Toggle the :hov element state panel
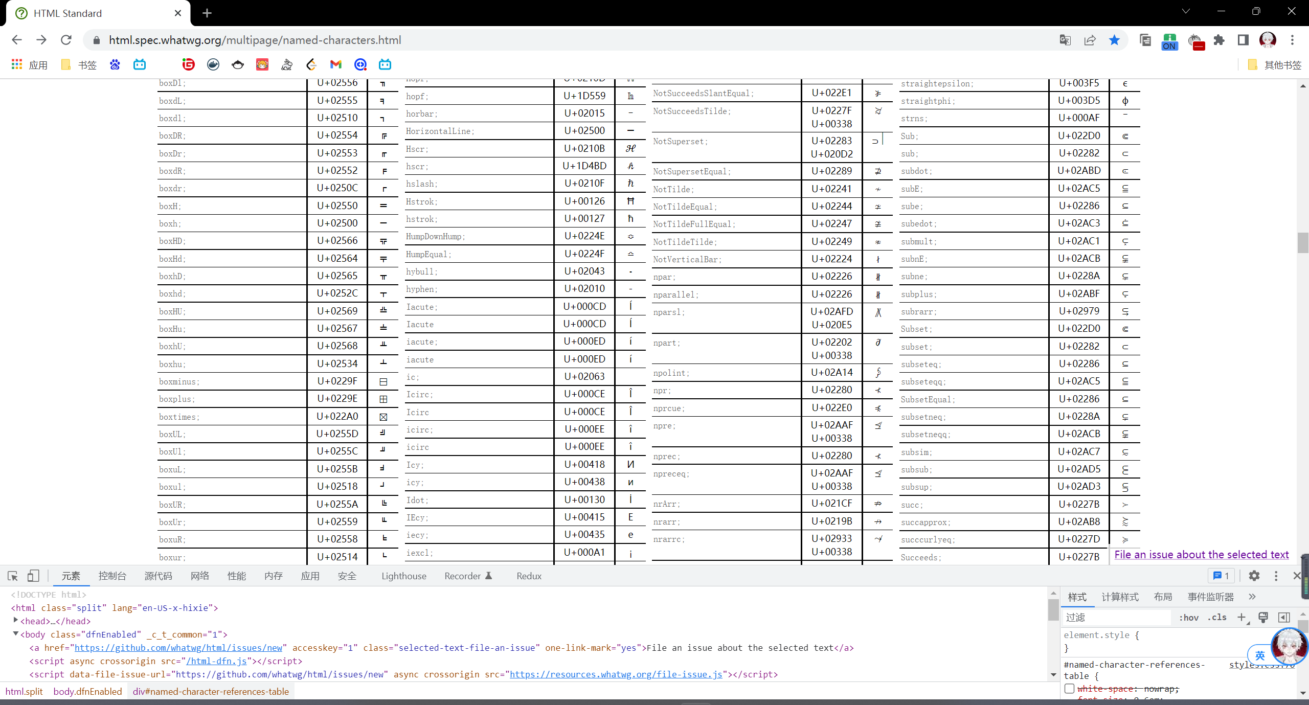This screenshot has height=705, width=1309. point(1189,618)
